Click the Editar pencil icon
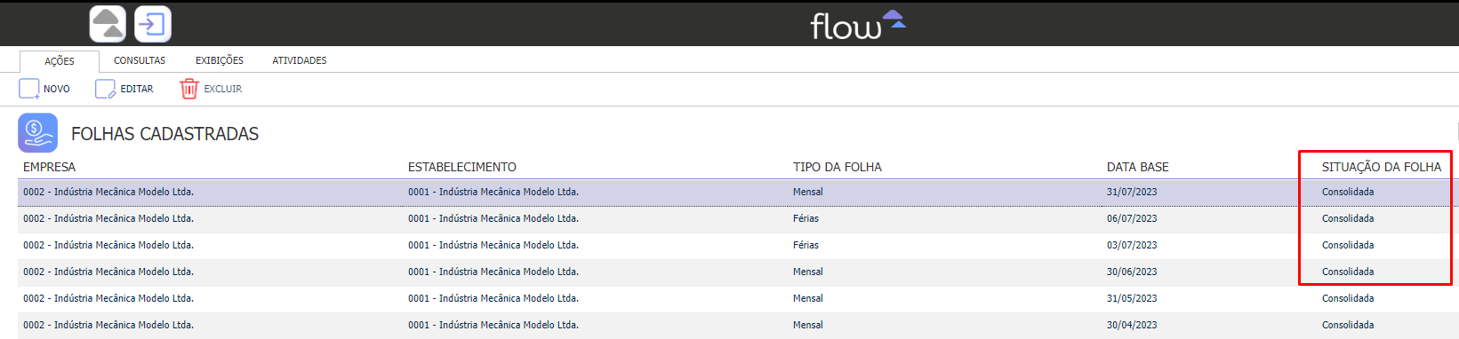1459x339 pixels. [x=106, y=89]
